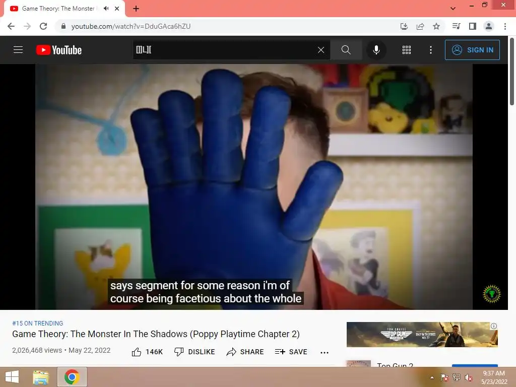Screen dimensions: 516x387
Task: Click the page vertical scrollbar
Action: 512,72
